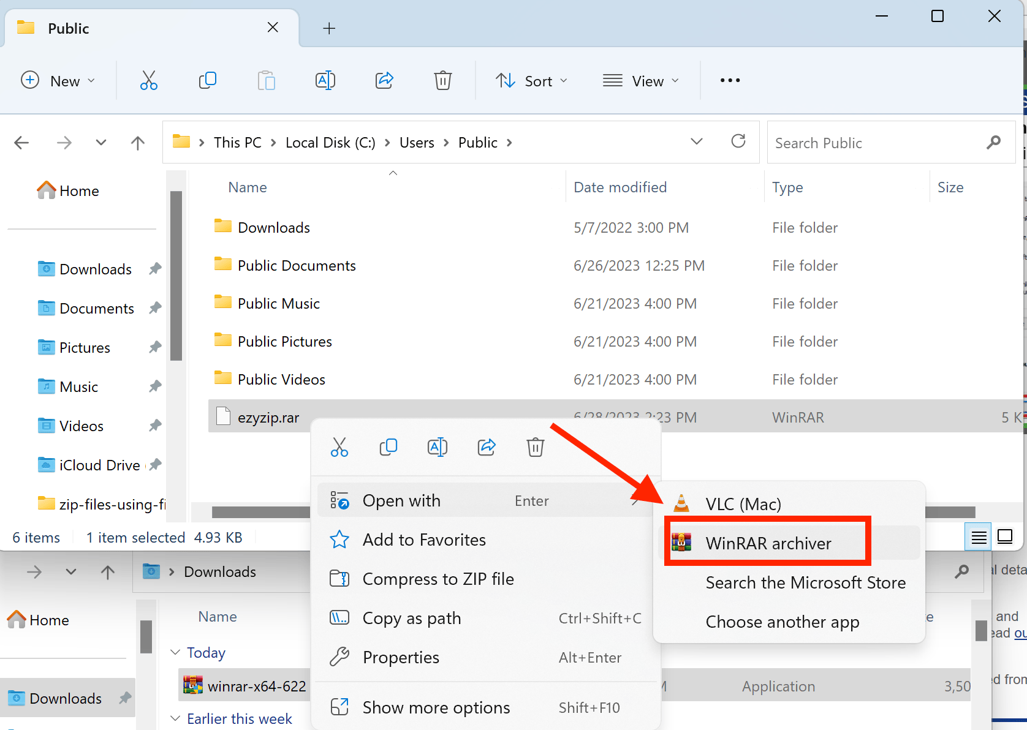Open the See more ellipsis menu
1027x730 pixels.
[x=729, y=80]
